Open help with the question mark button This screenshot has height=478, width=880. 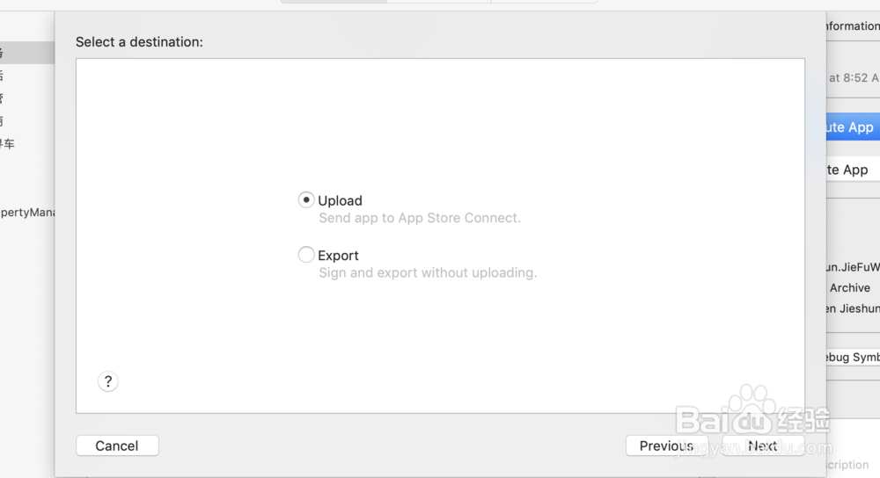(108, 381)
